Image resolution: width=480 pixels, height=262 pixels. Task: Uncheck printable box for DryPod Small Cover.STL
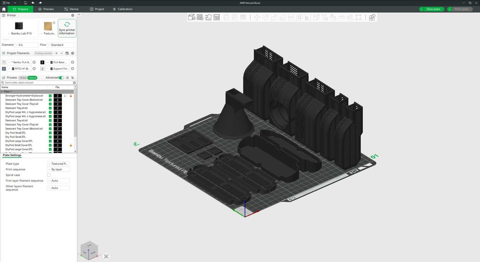tap(50, 145)
